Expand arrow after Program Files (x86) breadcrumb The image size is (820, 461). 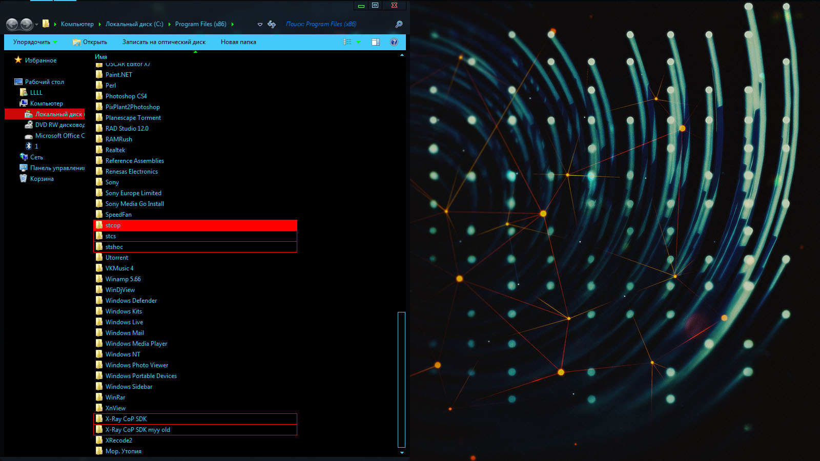pyautogui.click(x=233, y=24)
